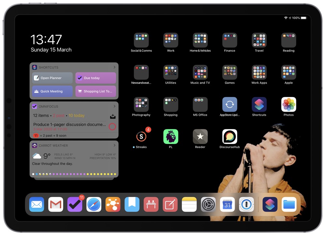Open Gmail from the dock

[x=56, y=204]
